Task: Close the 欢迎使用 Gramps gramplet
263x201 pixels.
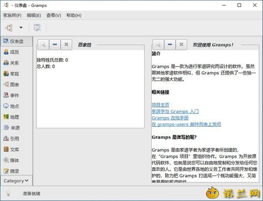Action: pos(181,45)
